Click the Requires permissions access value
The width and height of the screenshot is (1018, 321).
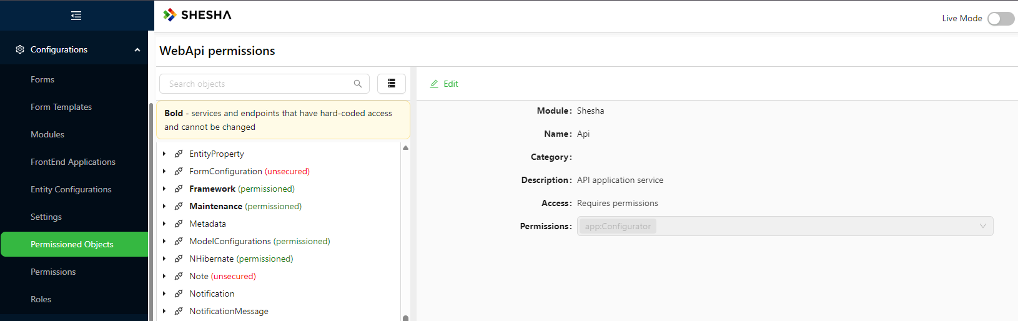tap(618, 203)
